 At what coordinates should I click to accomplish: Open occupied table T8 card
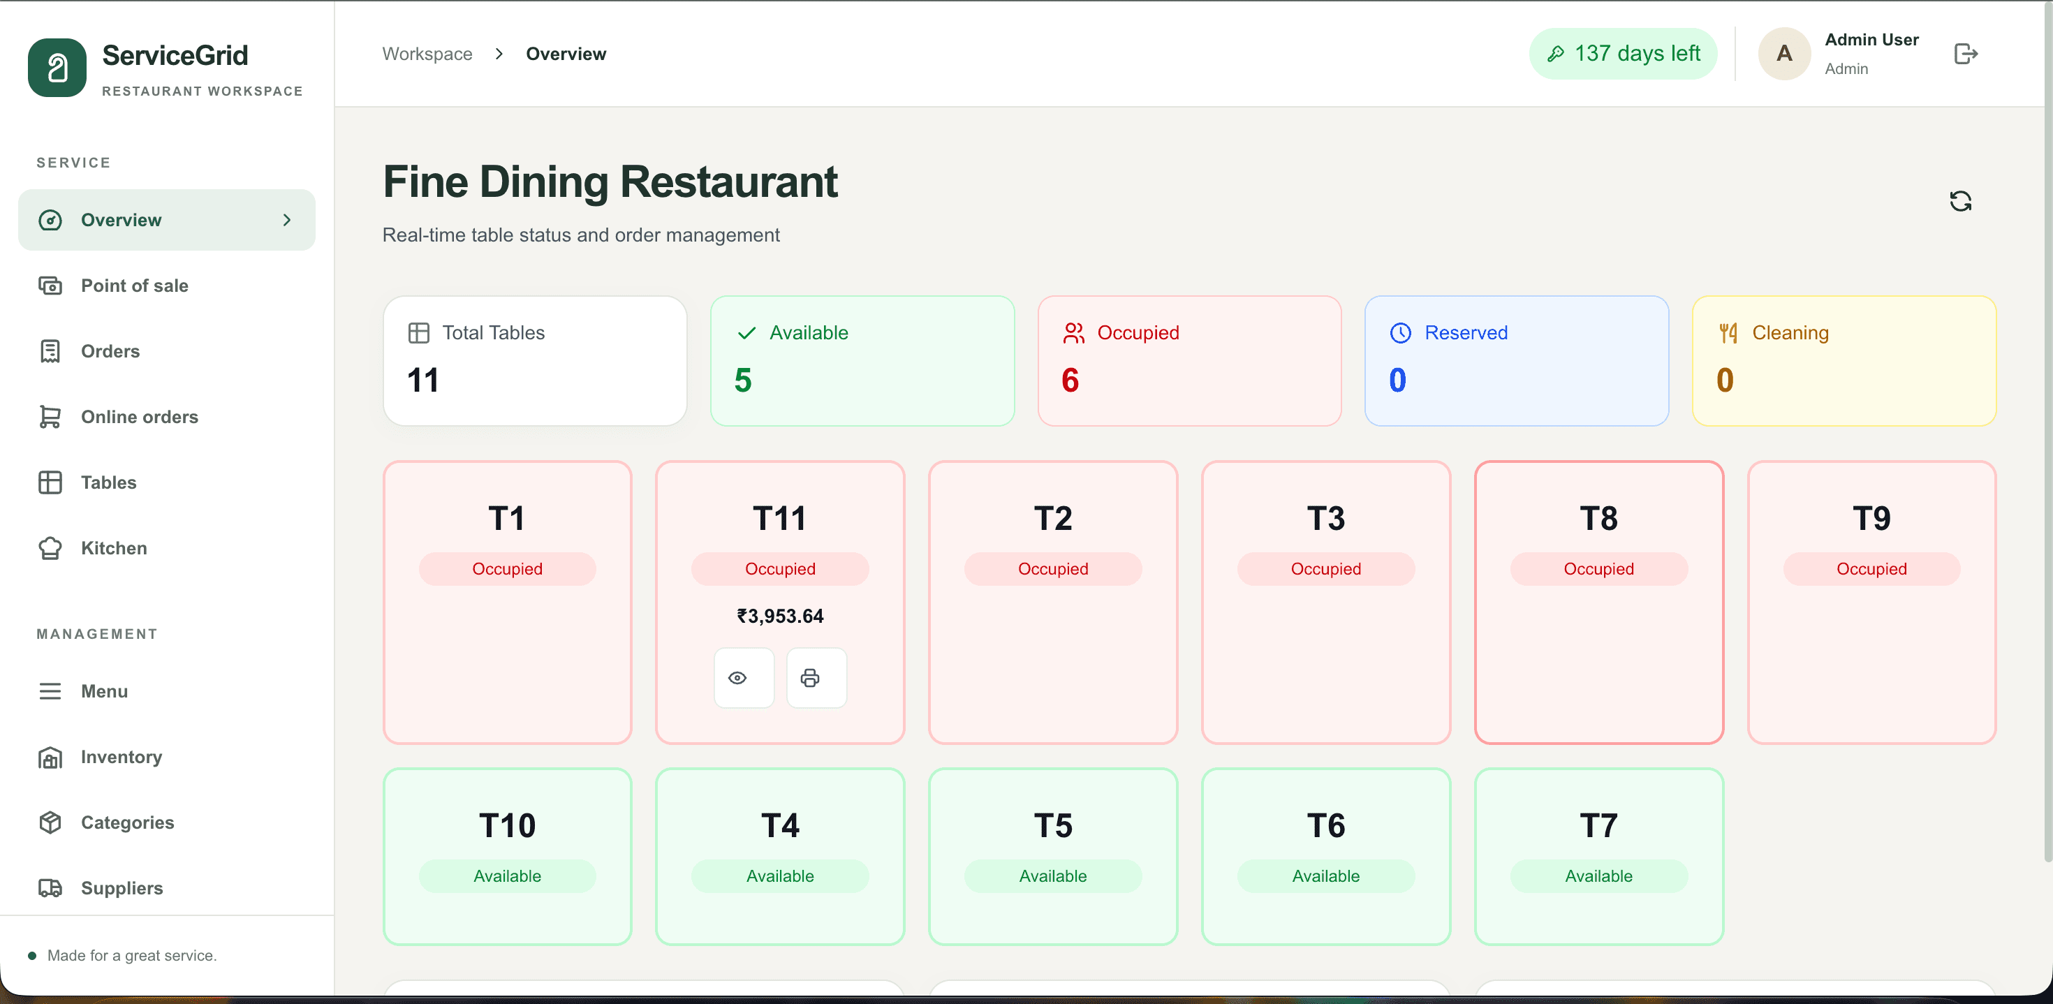coord(1598,603)
